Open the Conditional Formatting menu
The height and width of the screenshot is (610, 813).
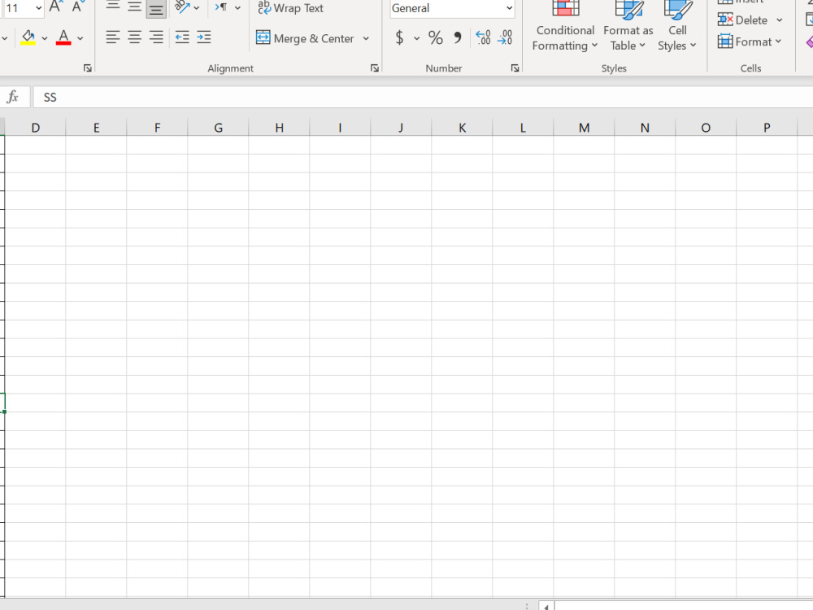click(x=565, y=26)
